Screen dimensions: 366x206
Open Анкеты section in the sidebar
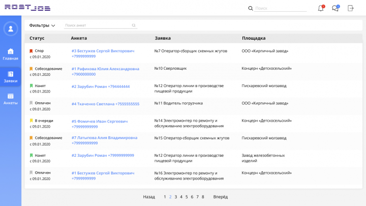[11, 99]
